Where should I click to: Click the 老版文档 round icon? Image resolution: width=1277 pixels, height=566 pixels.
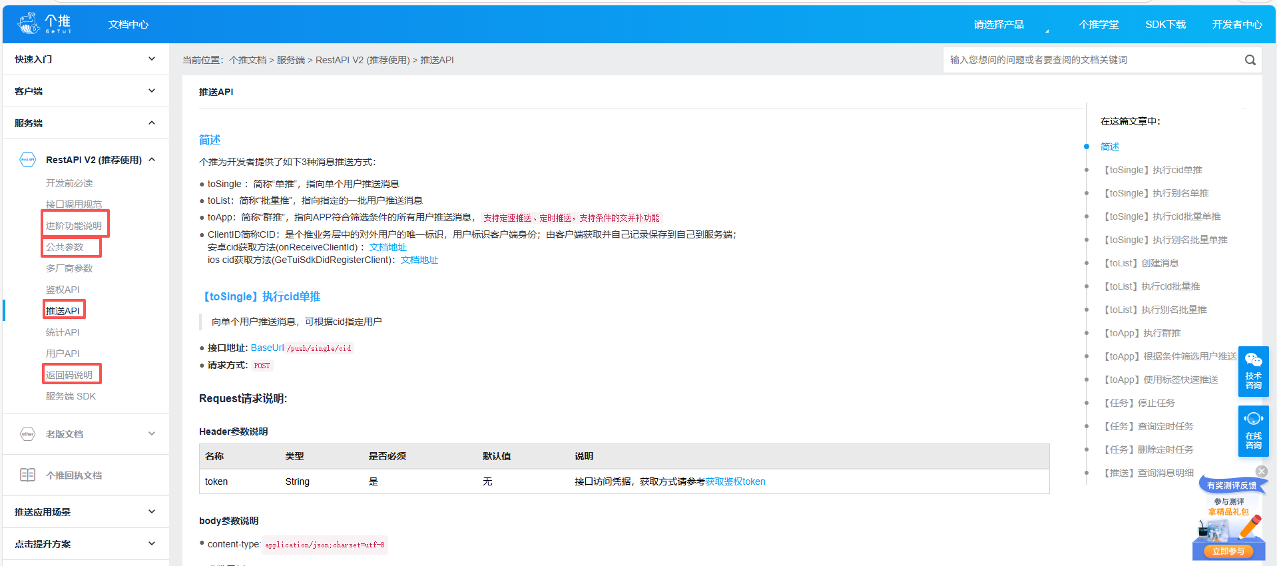click(x=27, y=434)
